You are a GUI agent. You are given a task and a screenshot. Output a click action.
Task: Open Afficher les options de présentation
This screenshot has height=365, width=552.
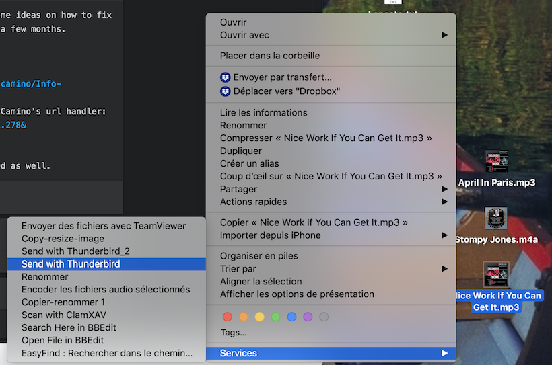coord(331,294)
